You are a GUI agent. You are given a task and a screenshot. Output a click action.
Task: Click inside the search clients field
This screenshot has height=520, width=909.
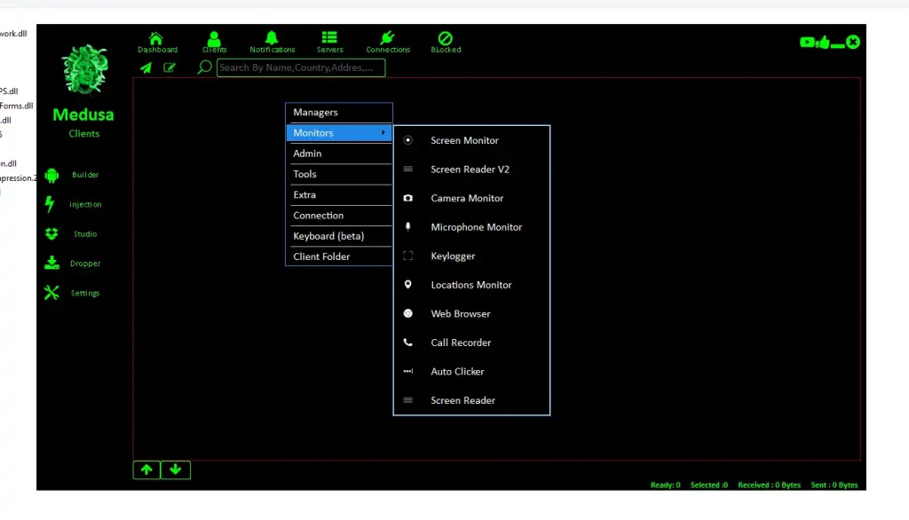click(x=300, y=67)
